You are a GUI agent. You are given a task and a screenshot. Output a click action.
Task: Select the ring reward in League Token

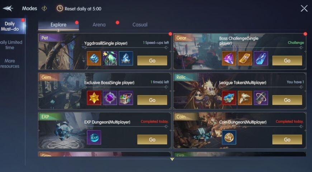pyautogui.click(x=261, y=98)
